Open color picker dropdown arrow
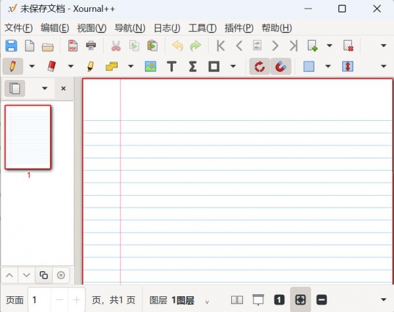Image resolution: width=394 pixels, height=312 pixels. pos(328,66)
